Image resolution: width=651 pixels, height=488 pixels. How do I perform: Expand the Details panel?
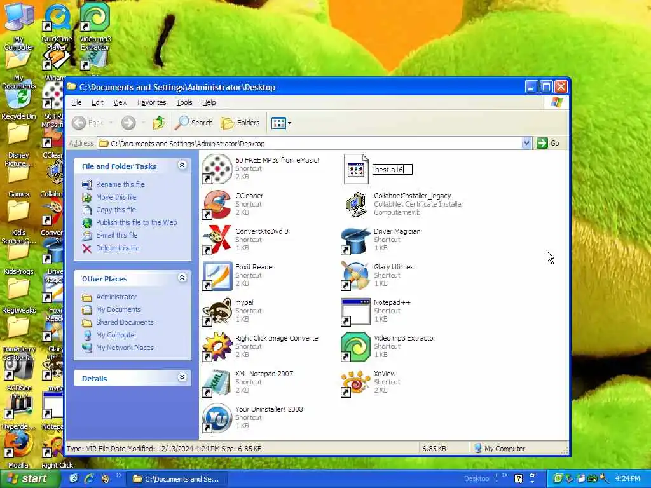[182, 377]
